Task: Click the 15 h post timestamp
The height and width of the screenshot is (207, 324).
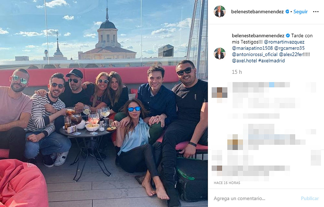Action: tap(237, 72)
